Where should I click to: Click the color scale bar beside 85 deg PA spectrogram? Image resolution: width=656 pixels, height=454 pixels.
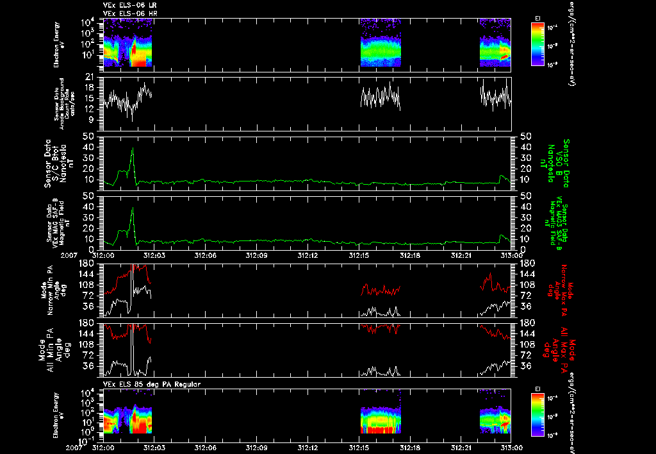537,416
